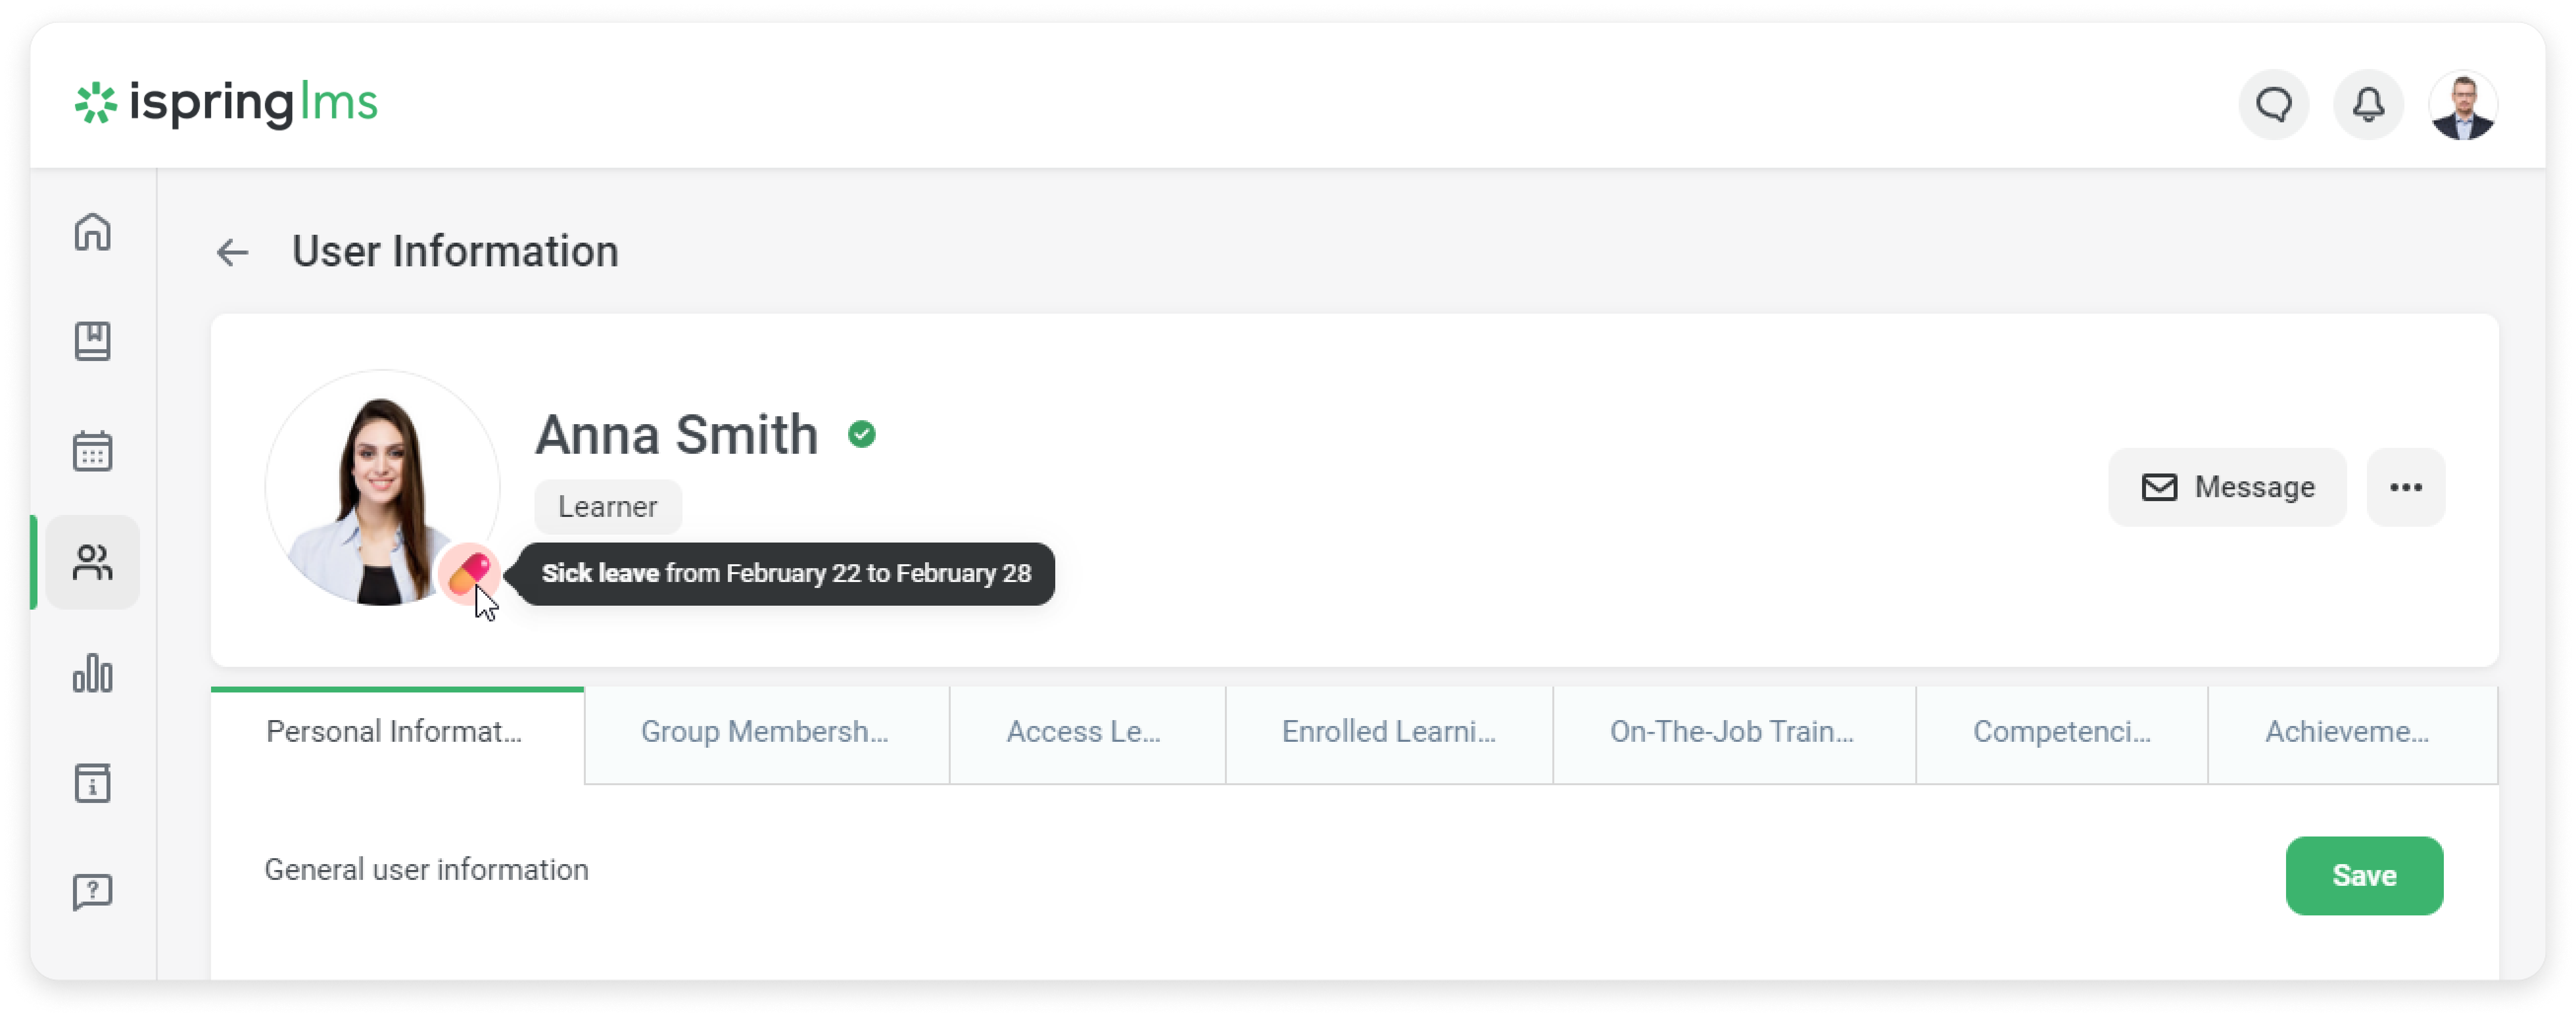
Task: Open the help question mark icon
Action: [92, 892]
